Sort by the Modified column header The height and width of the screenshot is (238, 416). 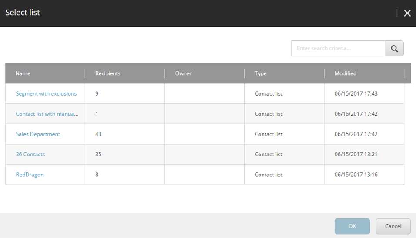tap(346, 73)
